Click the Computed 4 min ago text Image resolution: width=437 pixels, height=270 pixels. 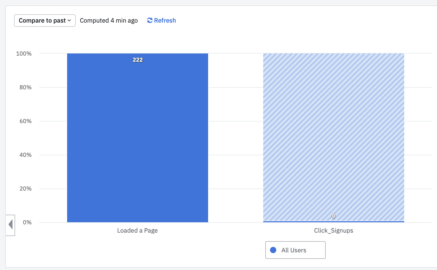(x=109, y=21)
